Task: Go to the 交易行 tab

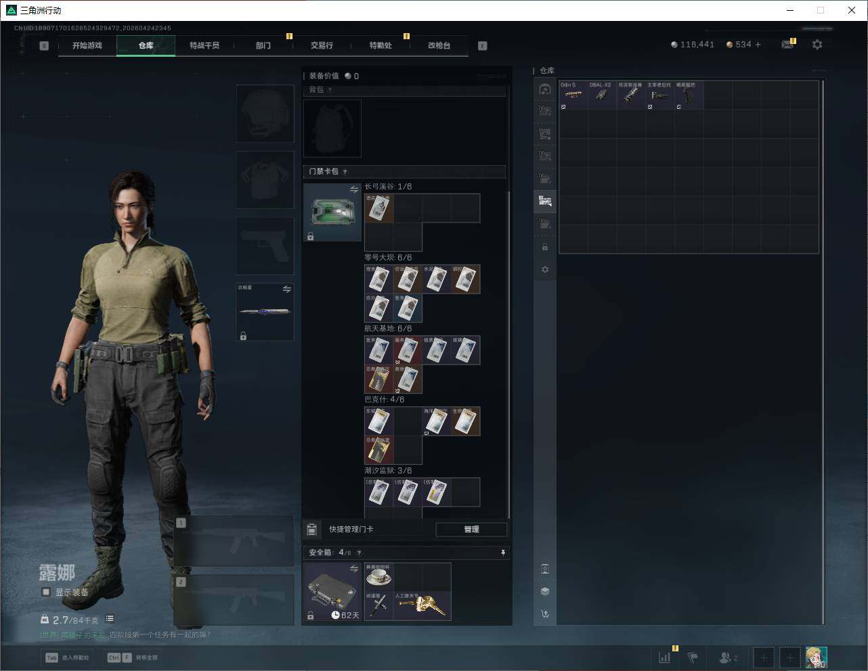Action: (322, 45)
